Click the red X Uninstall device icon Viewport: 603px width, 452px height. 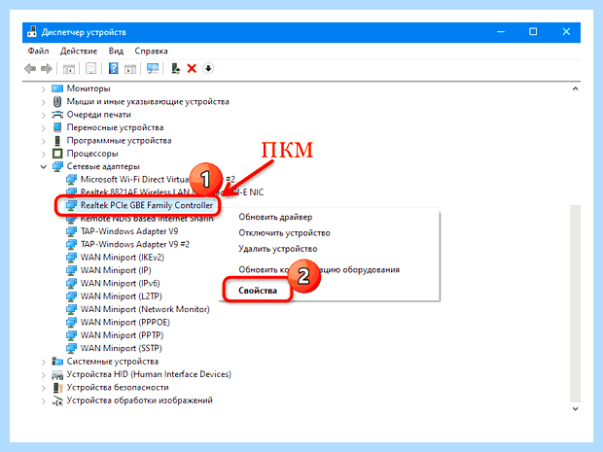coord(192,69)
